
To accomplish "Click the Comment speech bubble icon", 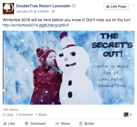I will 27,124.
